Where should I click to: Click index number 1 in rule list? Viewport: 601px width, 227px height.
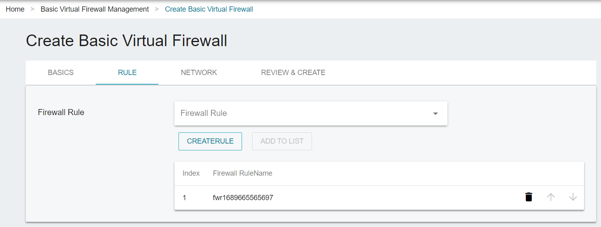tap(185, 198)
